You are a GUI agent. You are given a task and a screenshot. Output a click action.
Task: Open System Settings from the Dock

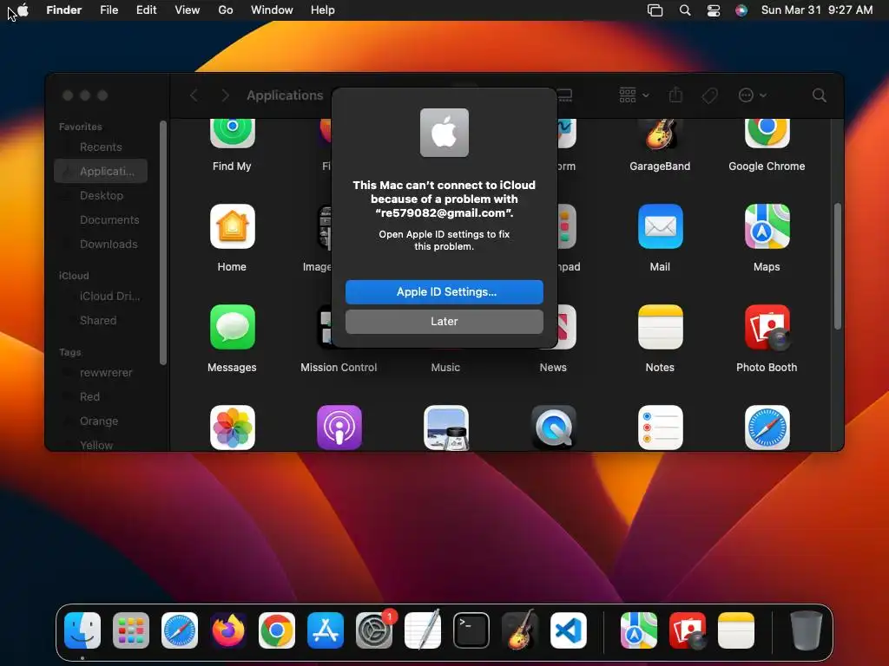(x=374, y=630)
